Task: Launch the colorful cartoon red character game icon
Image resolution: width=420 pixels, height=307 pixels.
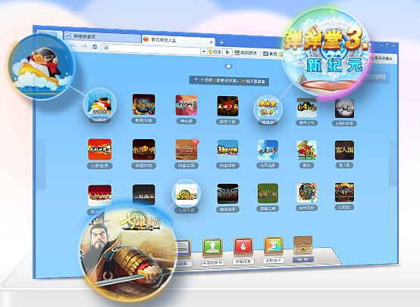Action: pos(306,150)
